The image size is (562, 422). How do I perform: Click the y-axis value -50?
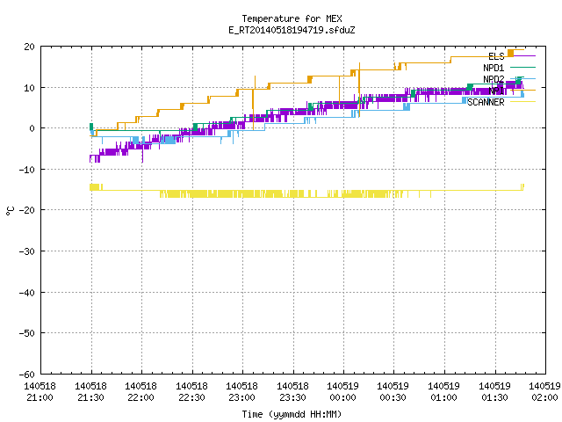click(27, 333)
